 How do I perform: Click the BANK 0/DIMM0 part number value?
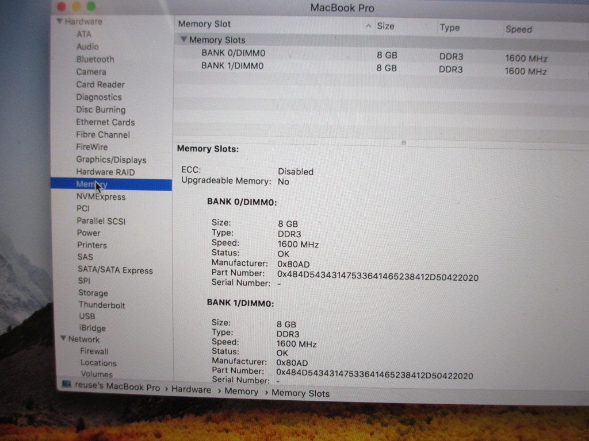click(377, 276)
